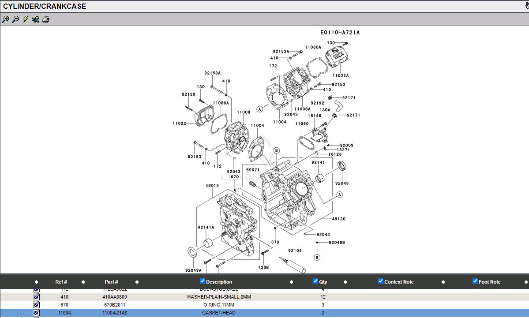Click the note icon in GASKET-HEAD row

click(x=37, y=313)
